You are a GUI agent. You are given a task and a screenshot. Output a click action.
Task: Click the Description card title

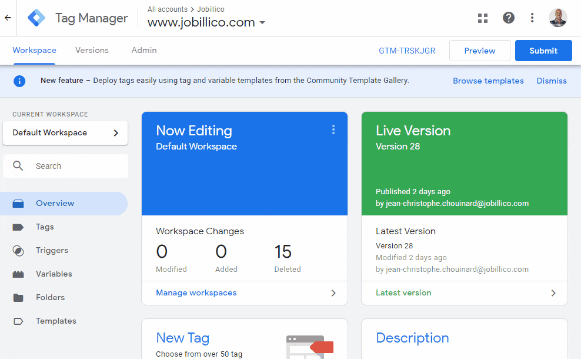(412, 338)
